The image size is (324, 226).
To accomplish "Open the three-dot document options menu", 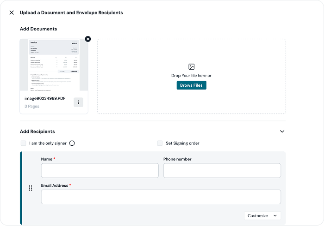I will [78, 102].
